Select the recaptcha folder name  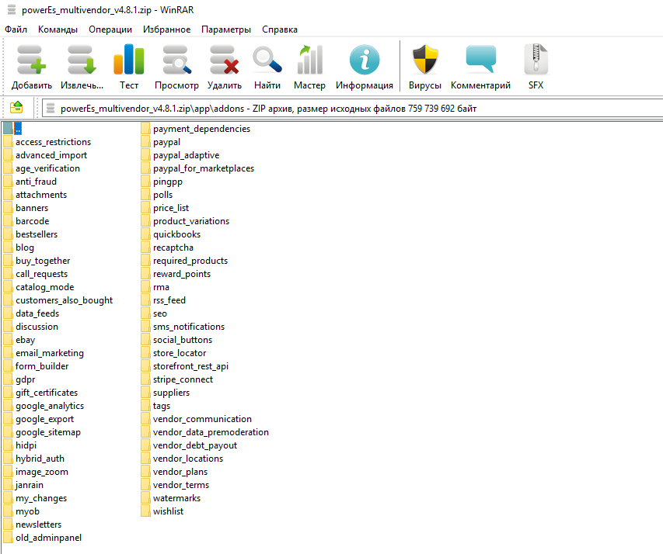tap(173, 248)
